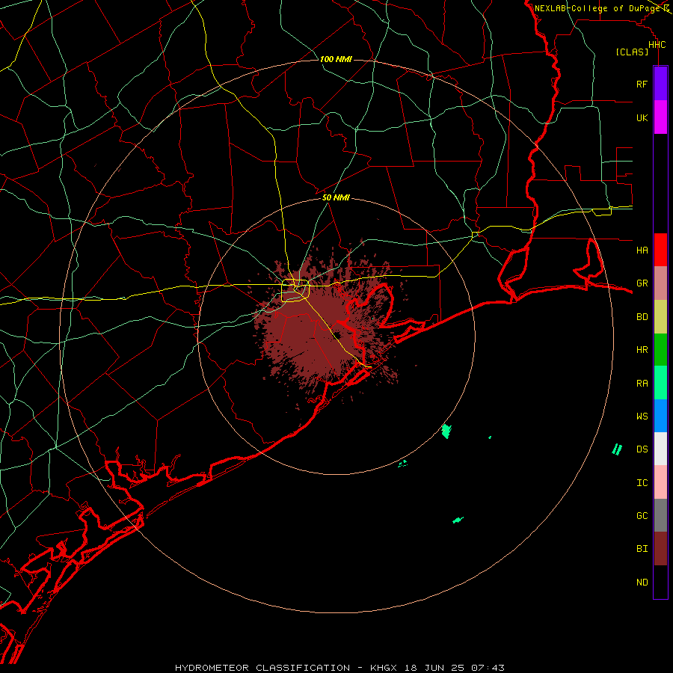
Task: Click the 18 JUN 25 date text
Action: (434, 668)
